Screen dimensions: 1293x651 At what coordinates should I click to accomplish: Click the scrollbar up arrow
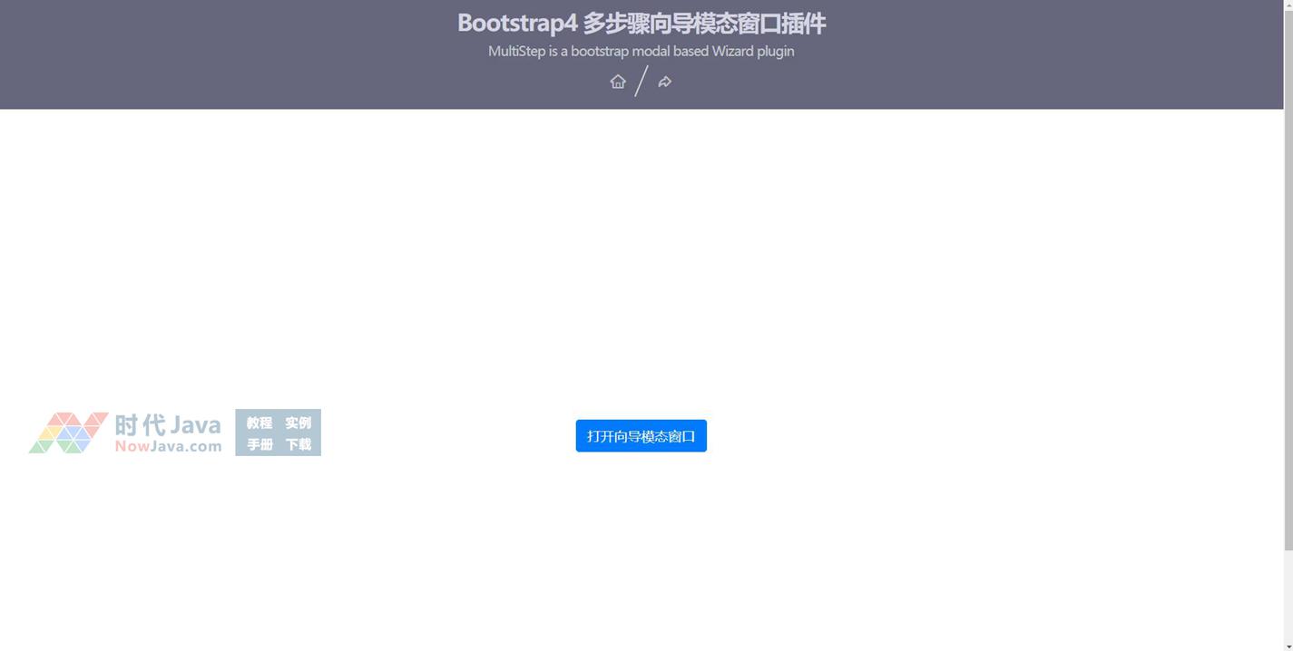coord(1288,5)
